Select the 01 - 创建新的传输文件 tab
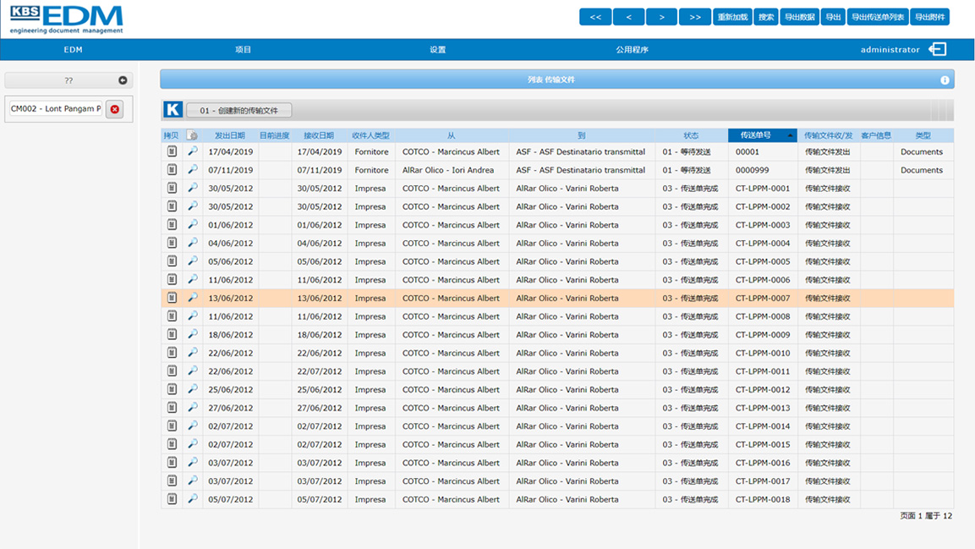Viewport: 975px width, 549px height. tap(240, 109)
